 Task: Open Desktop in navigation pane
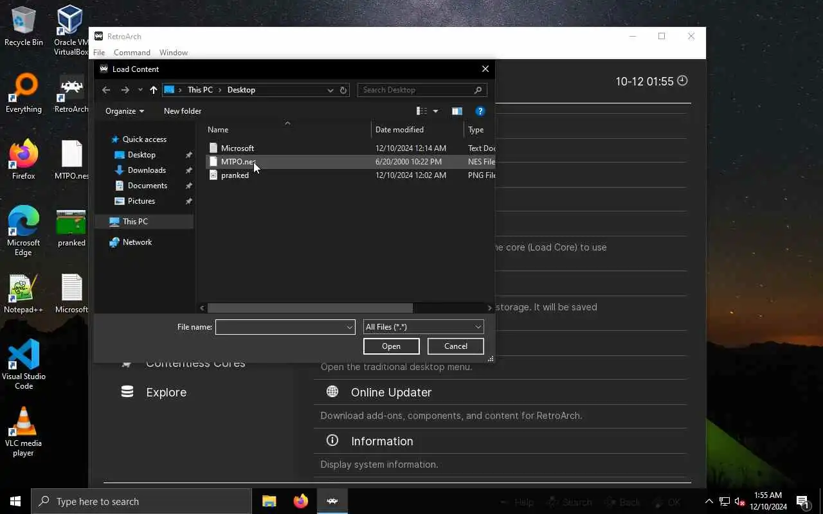[x=141, y=155]
